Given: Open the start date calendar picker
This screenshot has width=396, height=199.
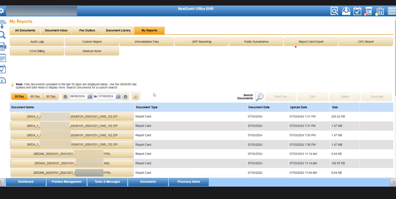Looking at the screenshot, I should pos(90,97).
